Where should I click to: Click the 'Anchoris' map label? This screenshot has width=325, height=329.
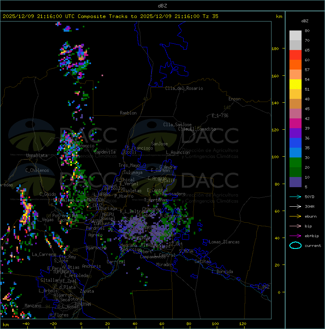[91, 266]
